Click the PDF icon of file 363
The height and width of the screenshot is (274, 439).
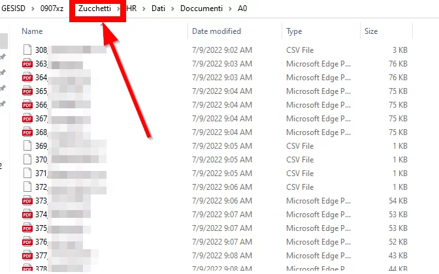[27, 64]
